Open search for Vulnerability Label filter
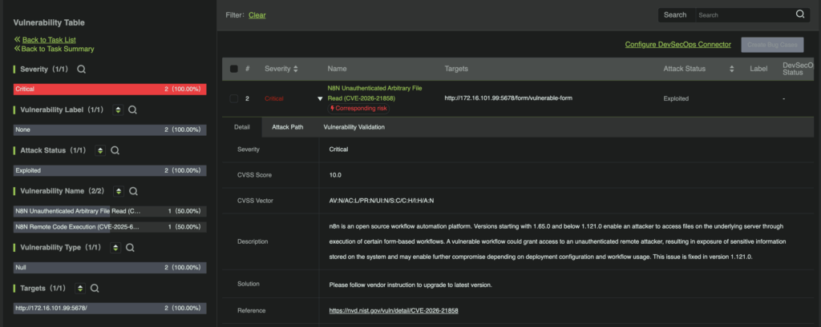 [133, 110]
